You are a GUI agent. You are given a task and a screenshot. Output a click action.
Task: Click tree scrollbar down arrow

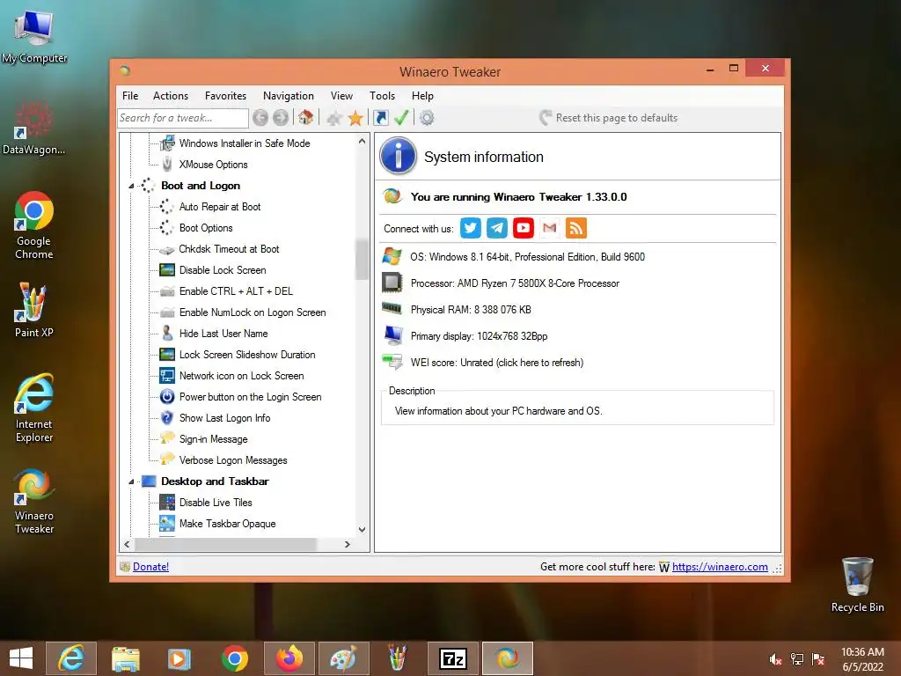pos(362,529)
